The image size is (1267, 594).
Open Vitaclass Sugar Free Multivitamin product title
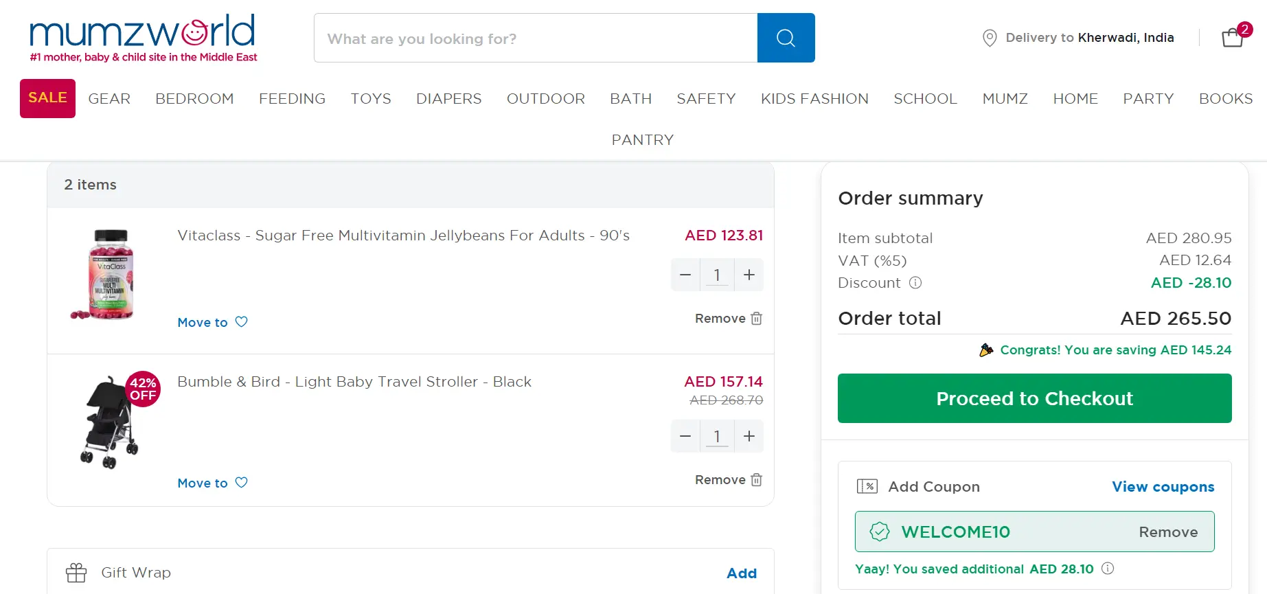(403, 236)
